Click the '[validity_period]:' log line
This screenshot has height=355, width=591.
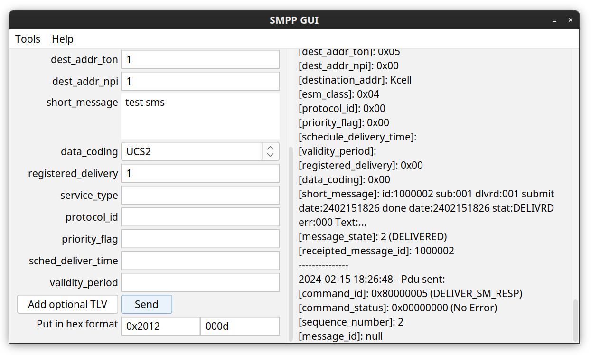click(337, 151)
